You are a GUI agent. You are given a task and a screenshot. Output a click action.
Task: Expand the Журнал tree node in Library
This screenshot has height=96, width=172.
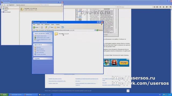click(2, 7)
